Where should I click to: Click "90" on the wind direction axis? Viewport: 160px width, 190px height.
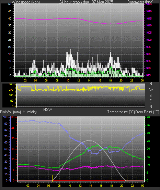point(12,101)
